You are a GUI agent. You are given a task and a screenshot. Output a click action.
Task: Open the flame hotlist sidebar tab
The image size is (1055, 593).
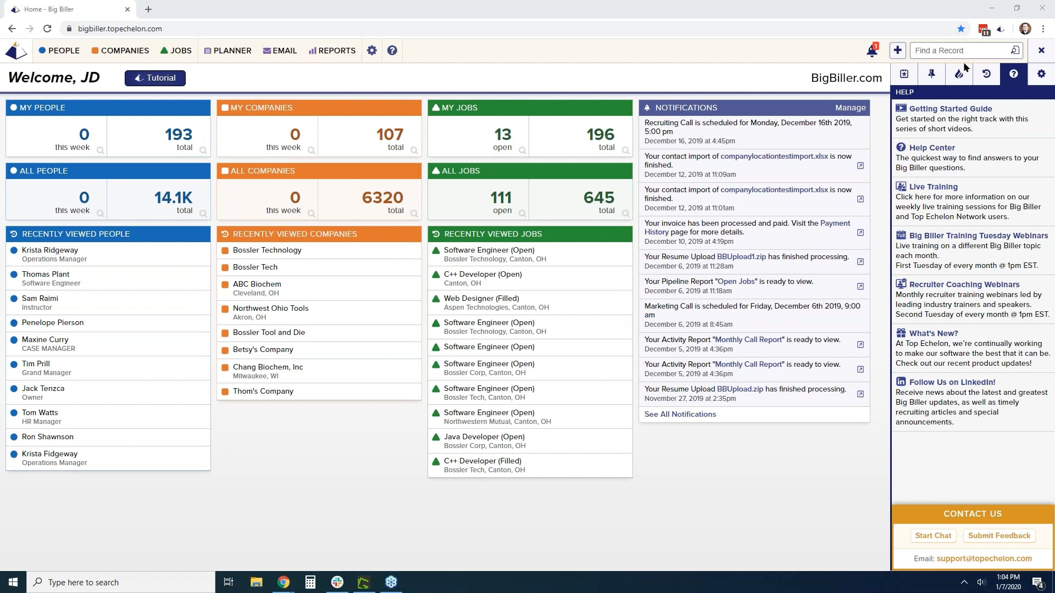[959, 74]
